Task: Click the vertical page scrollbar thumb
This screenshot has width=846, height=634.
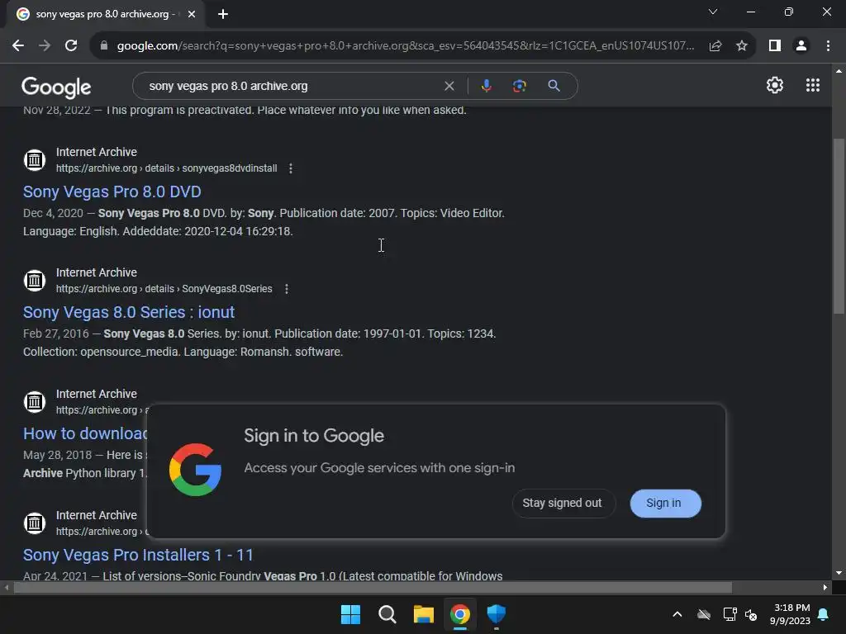Action: [x=839, y=226]
